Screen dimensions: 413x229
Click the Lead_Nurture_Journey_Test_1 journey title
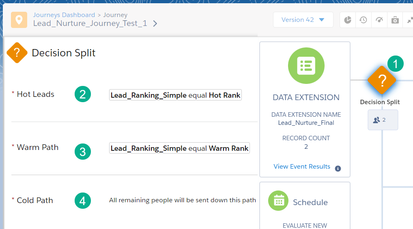[x=90, y=24]
